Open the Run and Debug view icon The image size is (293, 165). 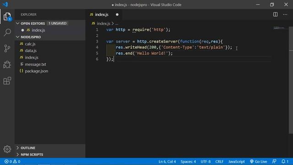click(7, 65)
